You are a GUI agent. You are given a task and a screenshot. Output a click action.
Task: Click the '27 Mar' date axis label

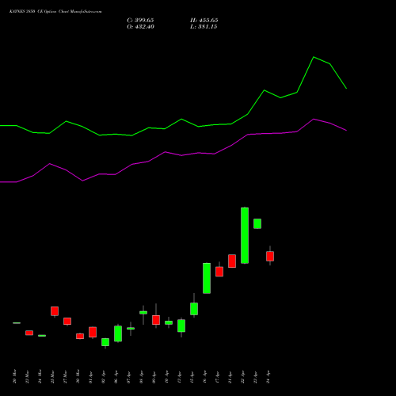click(65, 376)
